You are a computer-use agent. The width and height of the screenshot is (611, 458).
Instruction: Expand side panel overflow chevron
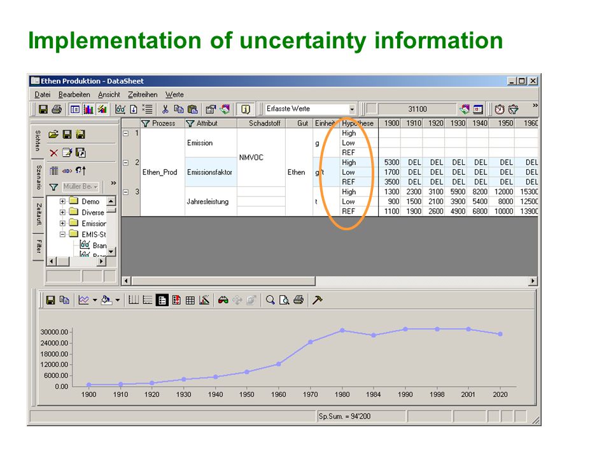113,183
